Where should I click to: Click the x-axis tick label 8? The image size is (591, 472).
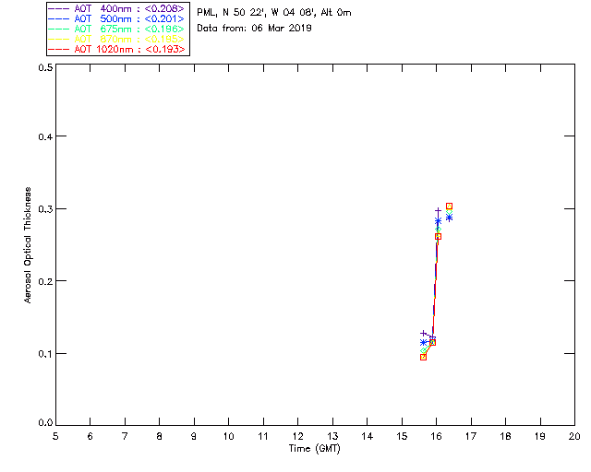pyautogui.click(x=160, y=436)
